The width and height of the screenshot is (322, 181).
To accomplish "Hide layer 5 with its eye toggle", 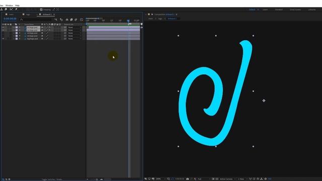I will tap(3, 39).
